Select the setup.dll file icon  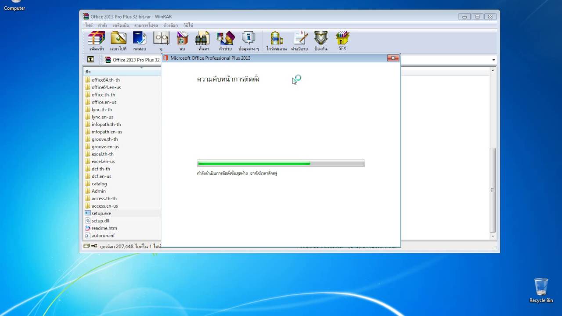click(x=88, y=221)
